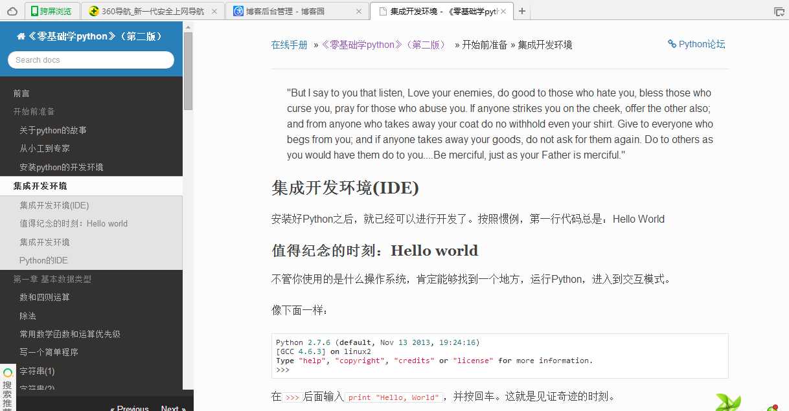The height and width of the screenshot is (411, 789).
Task: Click the 值得纪念的时刻：Hello world content heading
Action: [374, 250]
